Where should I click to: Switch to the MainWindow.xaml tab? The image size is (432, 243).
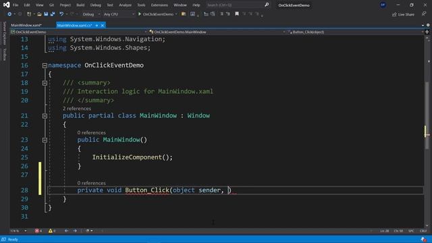tap(26, 26)
